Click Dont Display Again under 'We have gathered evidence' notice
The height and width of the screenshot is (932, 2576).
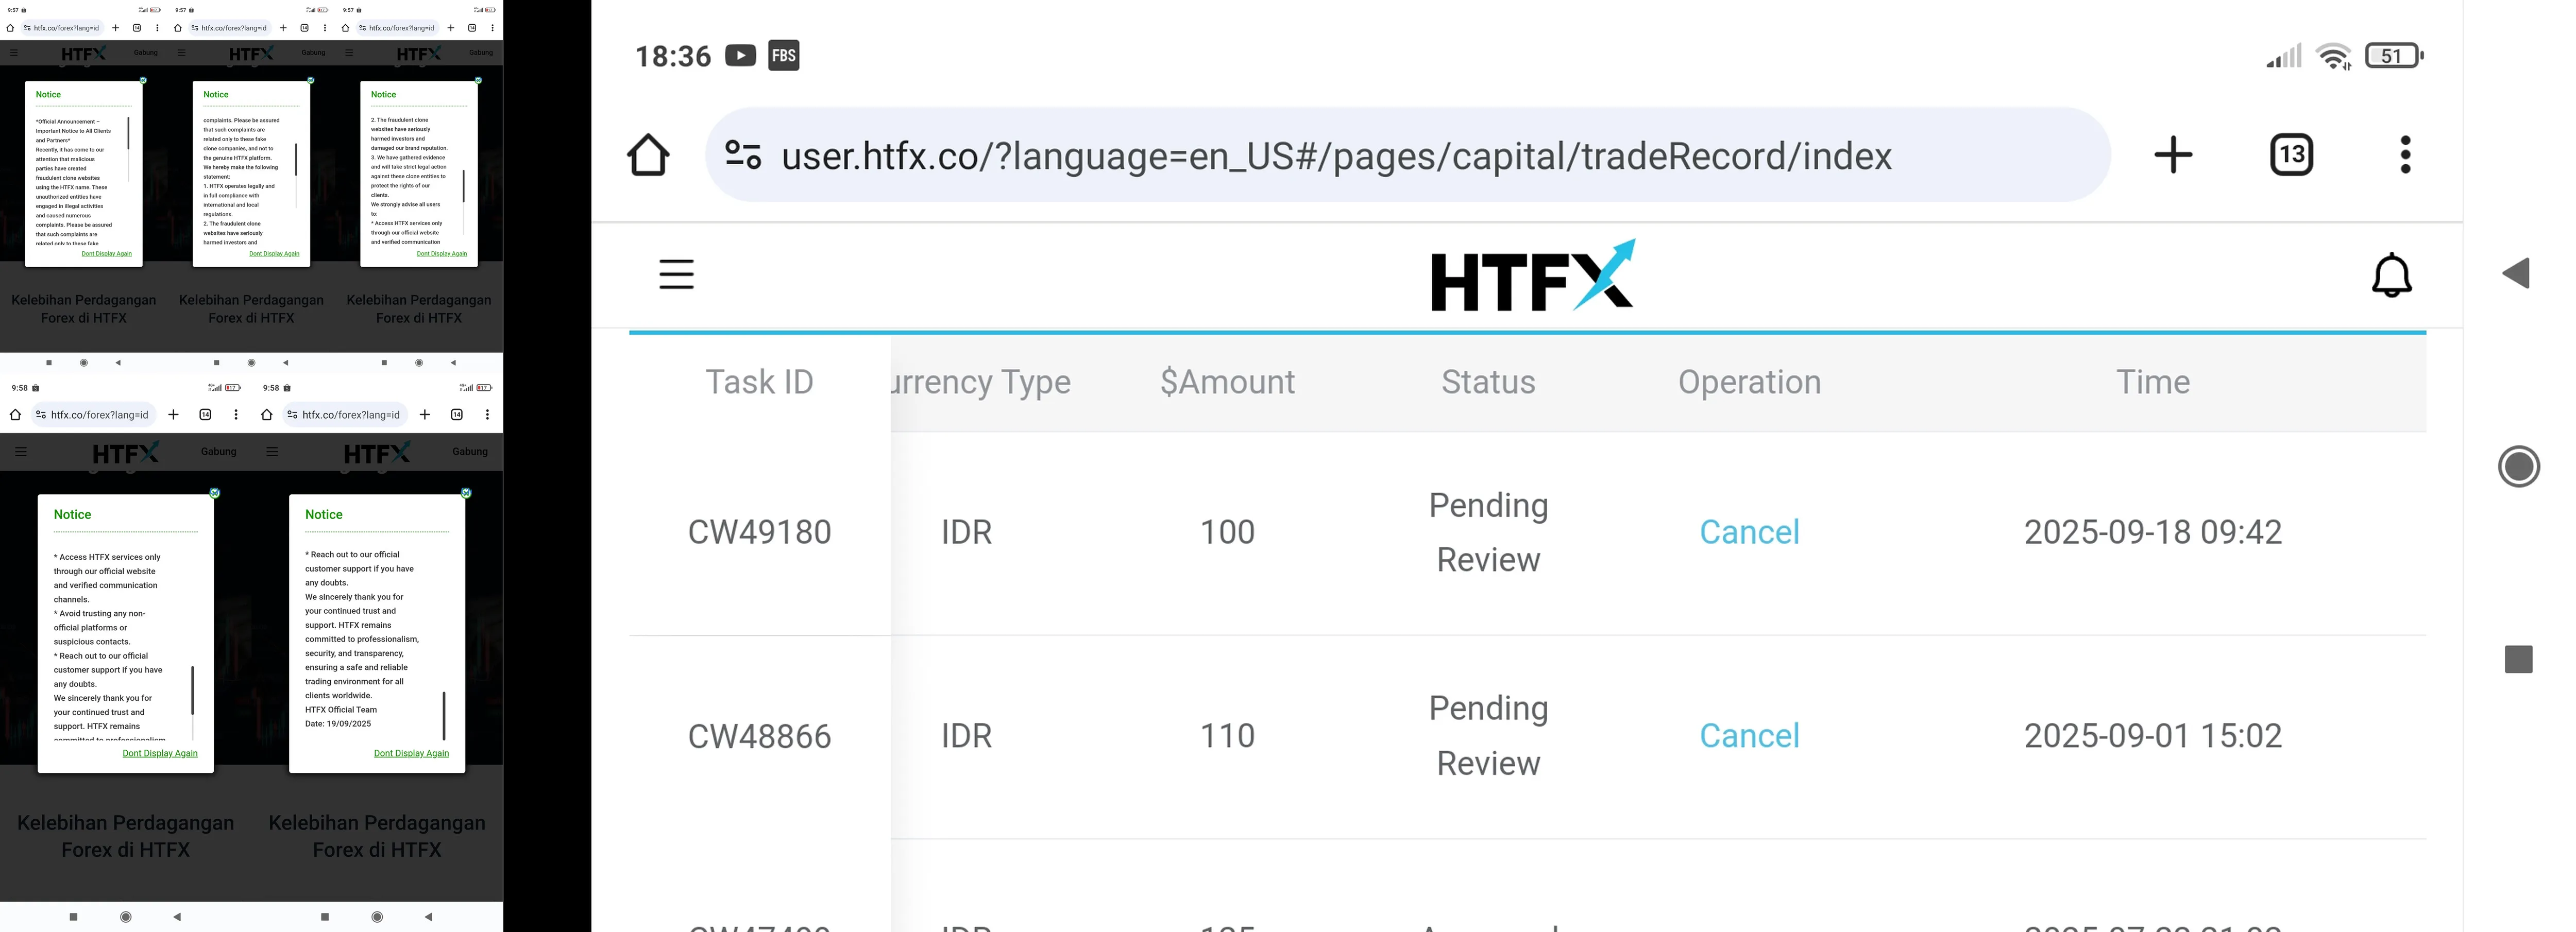tap(442, 254)
